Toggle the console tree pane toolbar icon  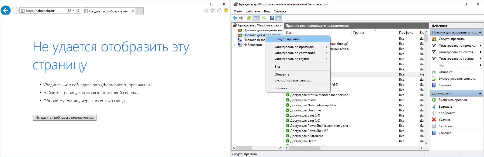tap(256, 18)
